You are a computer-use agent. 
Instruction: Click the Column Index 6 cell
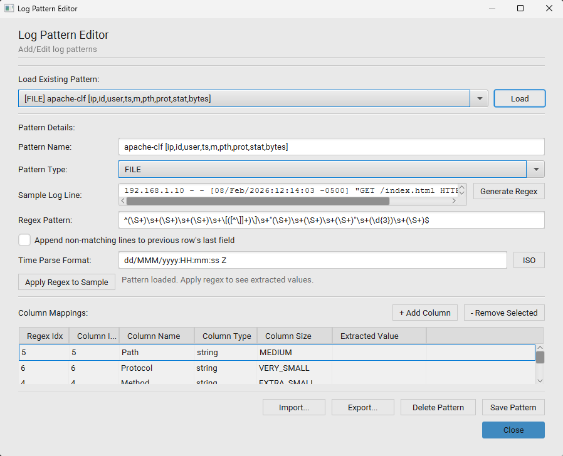(x=94, y=368)
